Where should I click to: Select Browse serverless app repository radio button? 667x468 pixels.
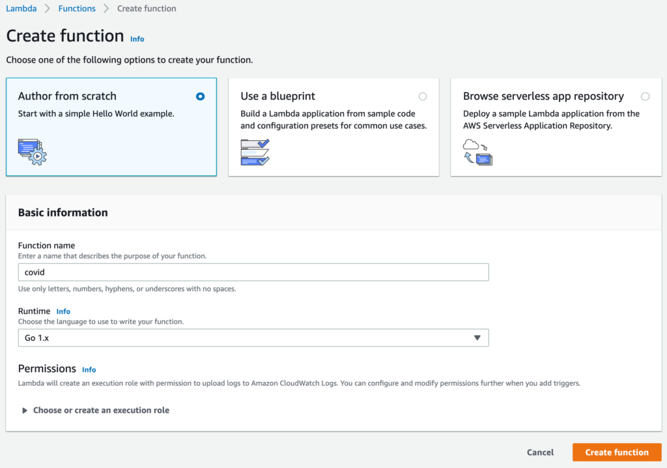pos(645,96)
